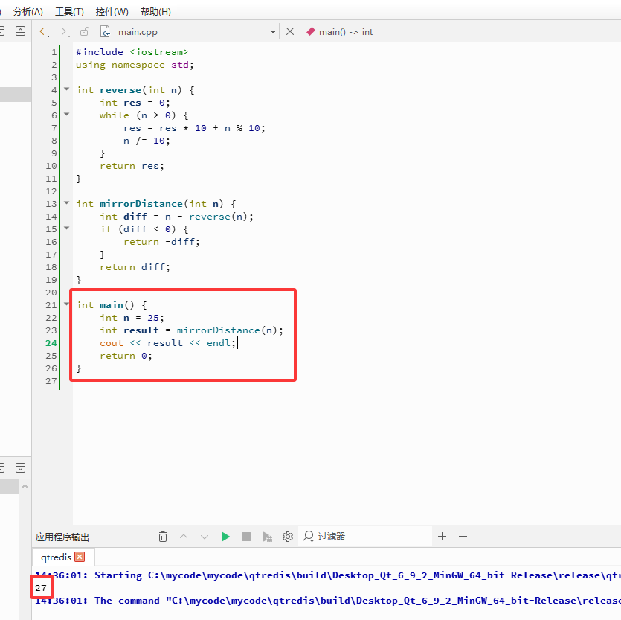Viewport: 621px width, 620px height.
Task: Stop the running application
Action: [x=246, y=537]
